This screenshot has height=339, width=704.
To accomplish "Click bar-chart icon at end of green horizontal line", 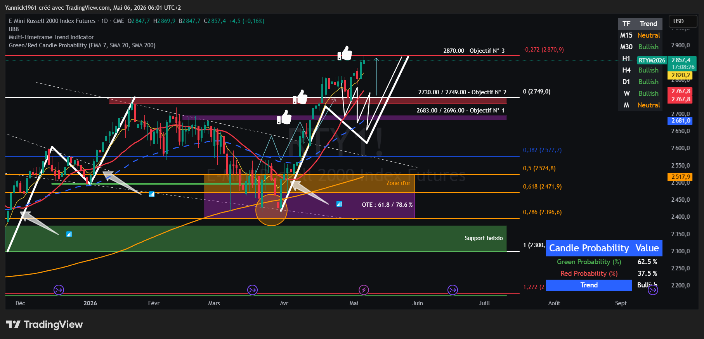I will coord(152,194).
